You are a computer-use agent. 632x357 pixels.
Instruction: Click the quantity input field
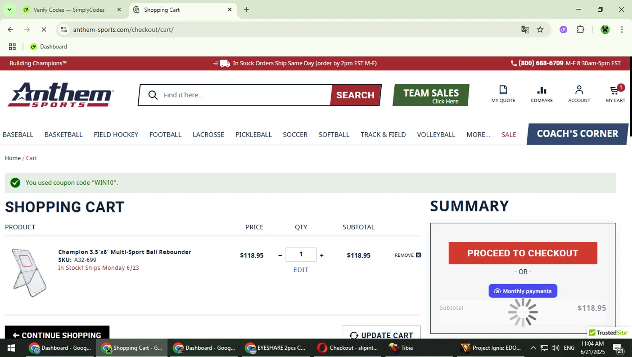click(301, 254)
